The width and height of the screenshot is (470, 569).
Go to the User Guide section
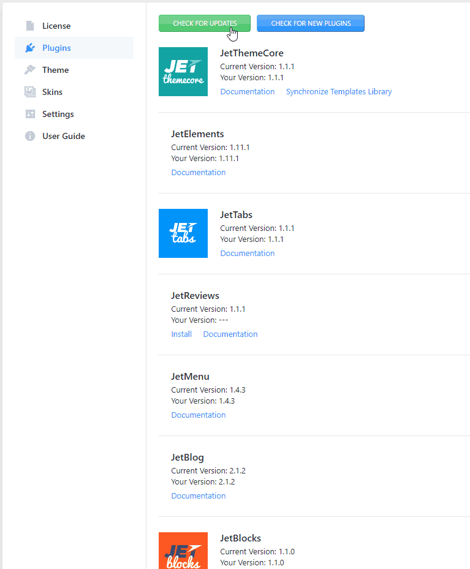[63, 136]
